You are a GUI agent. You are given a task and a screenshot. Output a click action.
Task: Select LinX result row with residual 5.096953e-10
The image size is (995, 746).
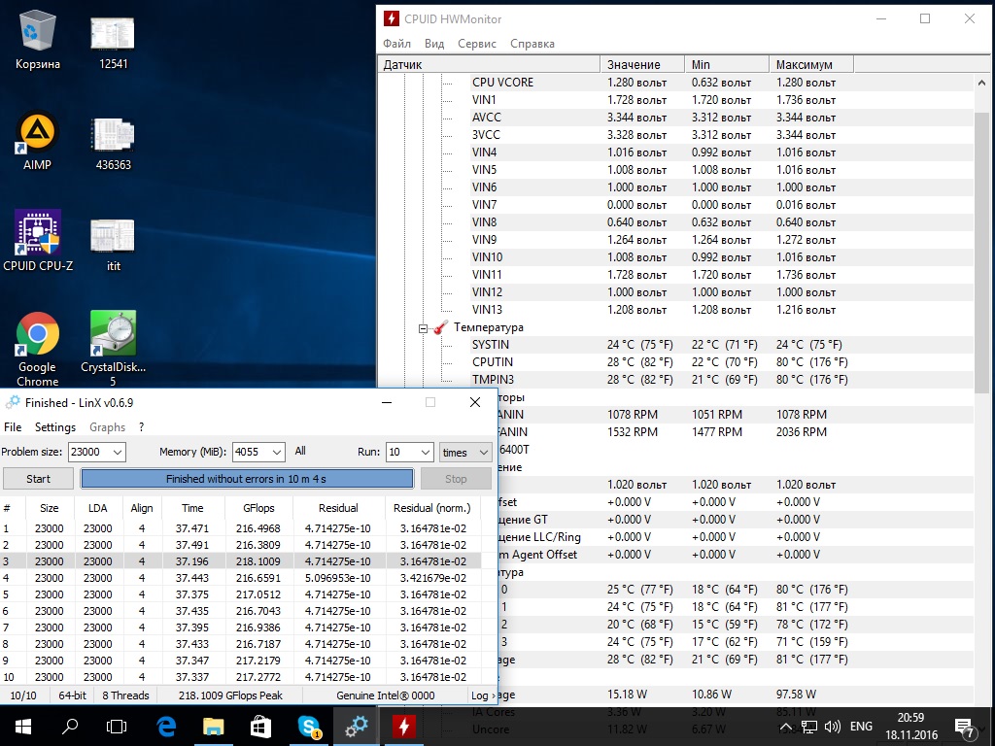tap(241, 578)
